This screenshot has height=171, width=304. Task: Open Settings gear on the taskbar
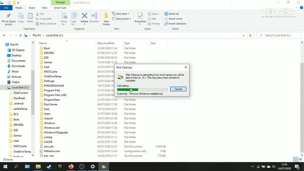(93, 167)
